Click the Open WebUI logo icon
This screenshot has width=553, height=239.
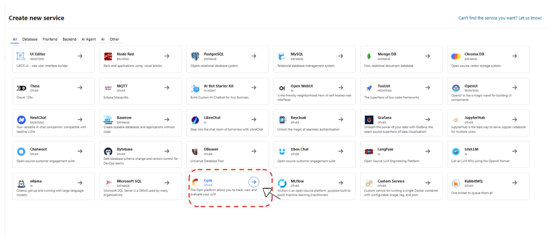pyautogui.click(x=282, y=88)
